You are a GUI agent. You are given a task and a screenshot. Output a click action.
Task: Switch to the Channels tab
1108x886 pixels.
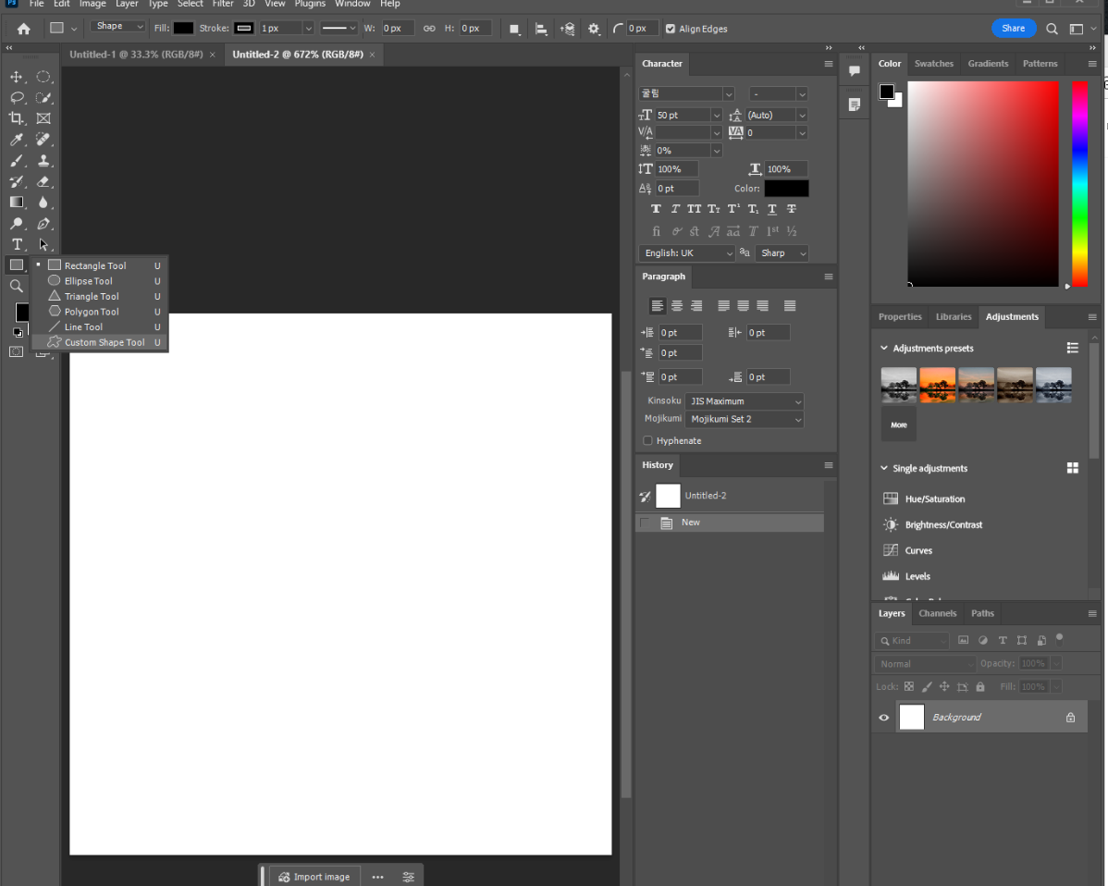938,614
